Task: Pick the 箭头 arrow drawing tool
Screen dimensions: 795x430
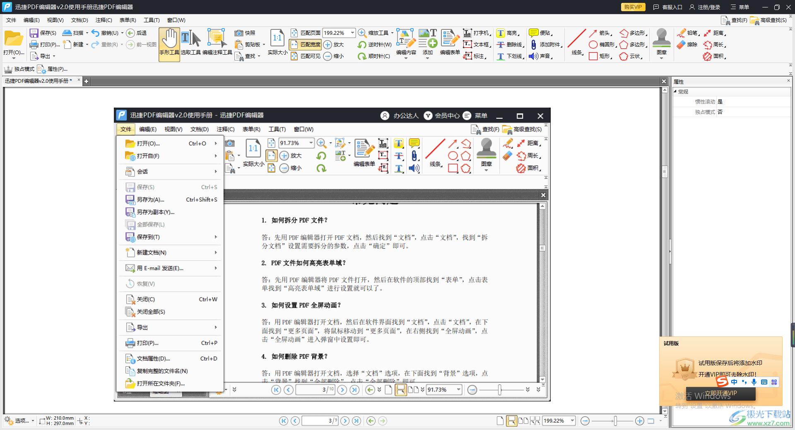Action: [x=600, y=33]
